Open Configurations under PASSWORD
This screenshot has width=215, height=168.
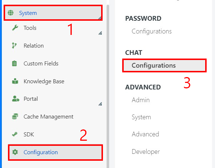152,31
